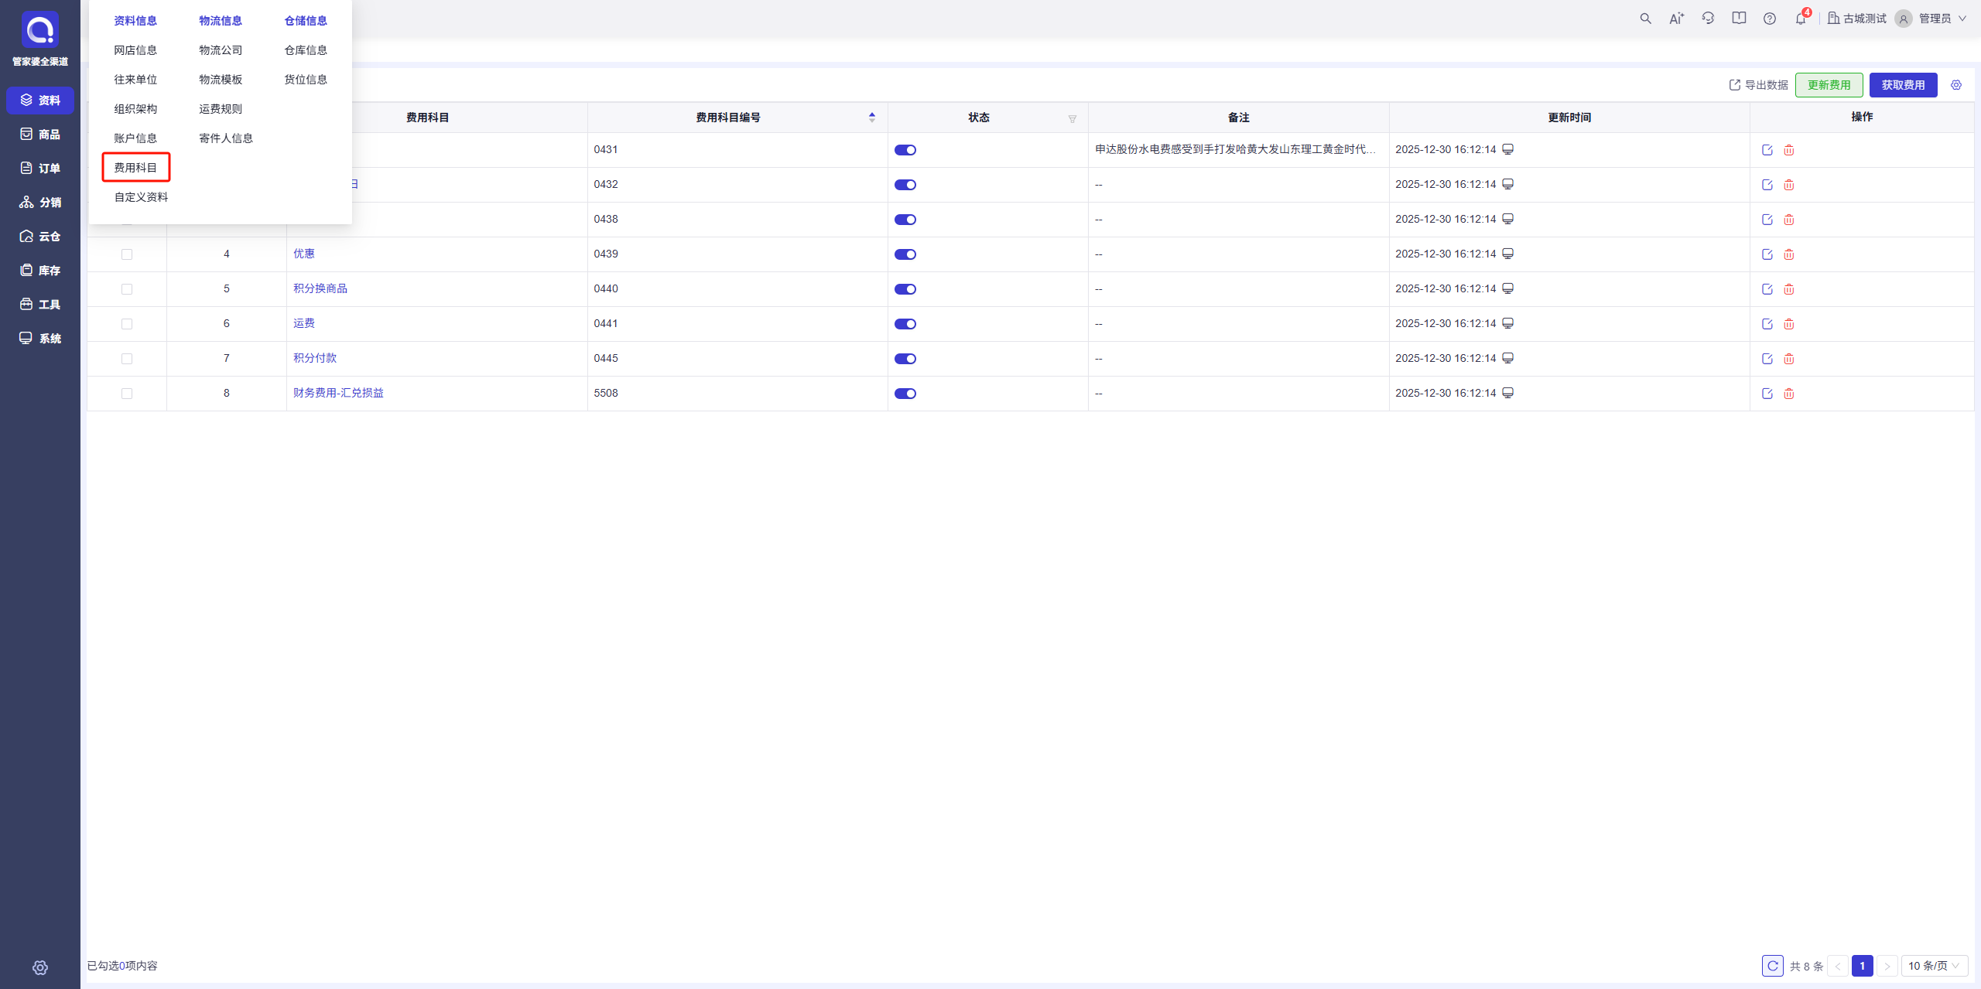Delete the 积分换商品 row
The image size is (1981, 989).
click(x=1789, y=289)
